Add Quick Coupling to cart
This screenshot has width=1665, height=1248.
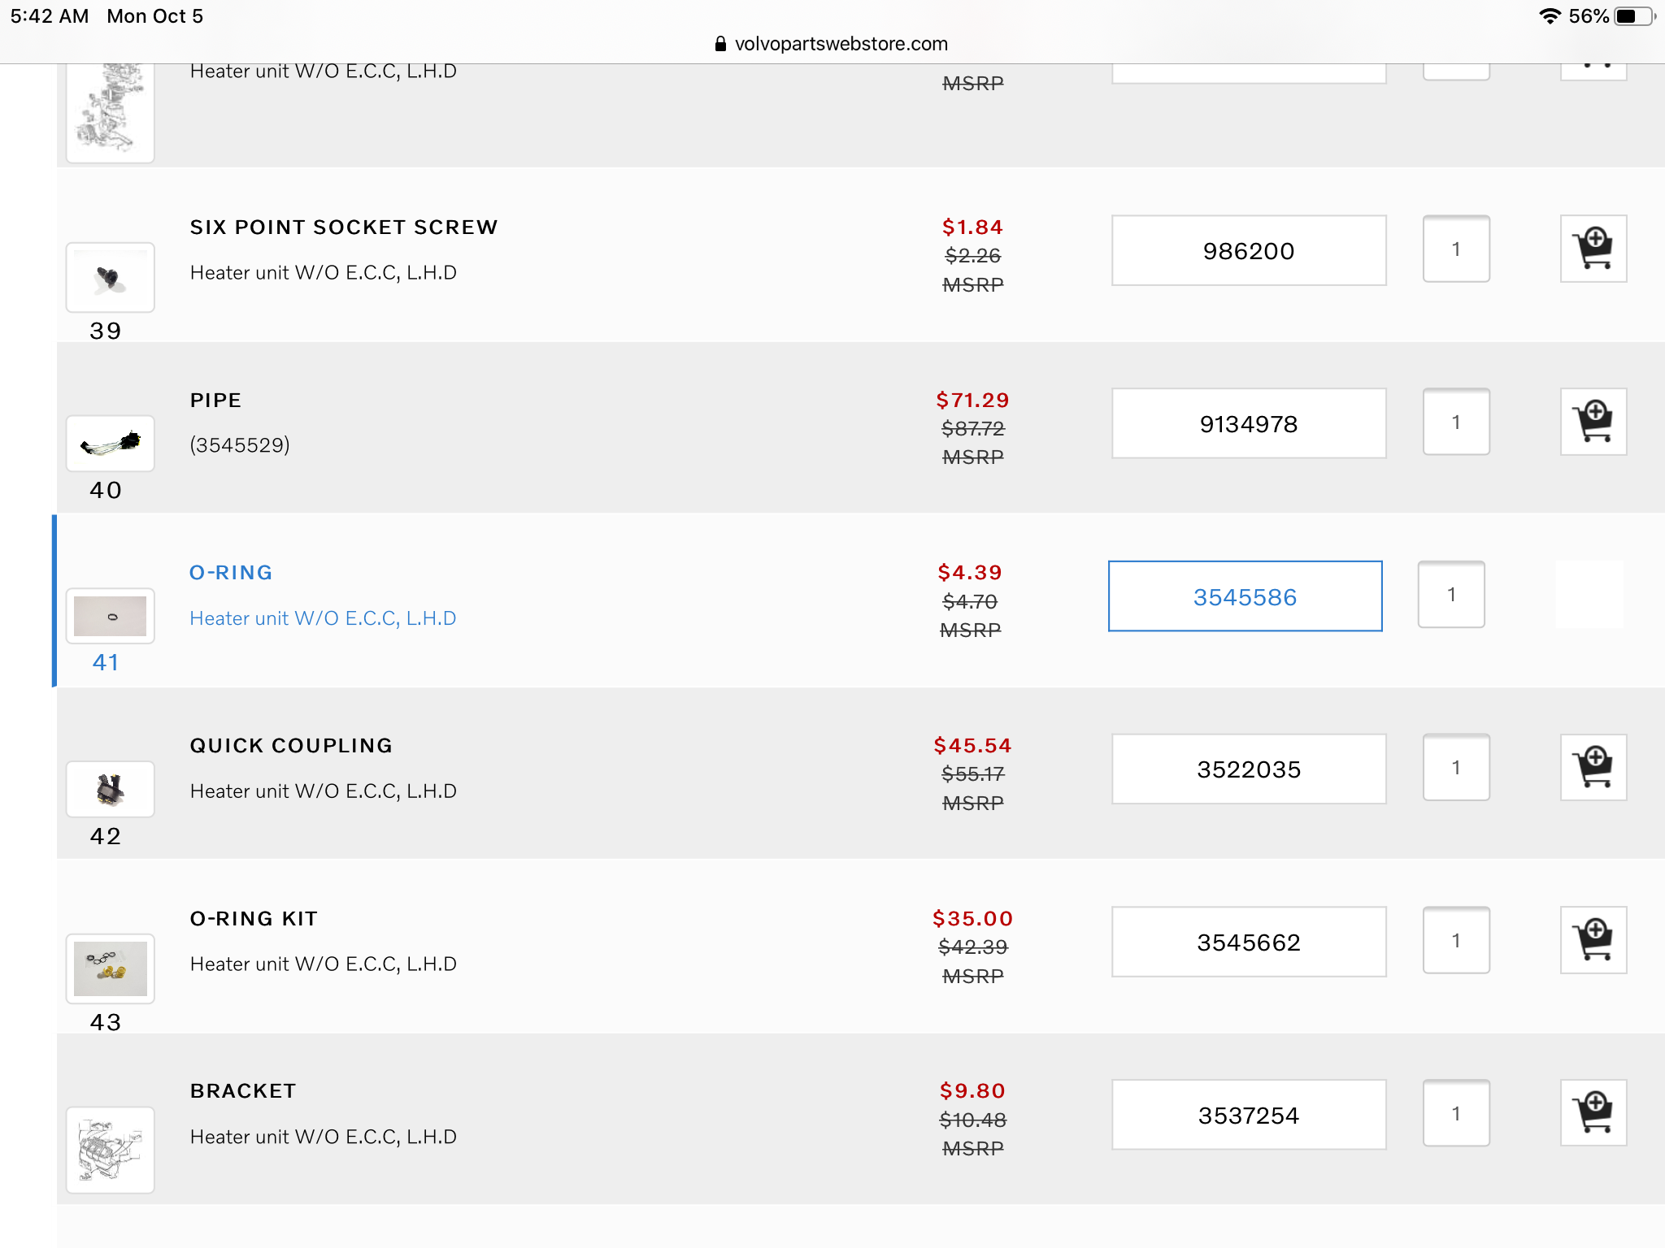(1593, 768)
